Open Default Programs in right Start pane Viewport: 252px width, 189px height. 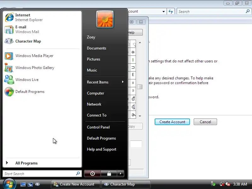click(101, 138)
